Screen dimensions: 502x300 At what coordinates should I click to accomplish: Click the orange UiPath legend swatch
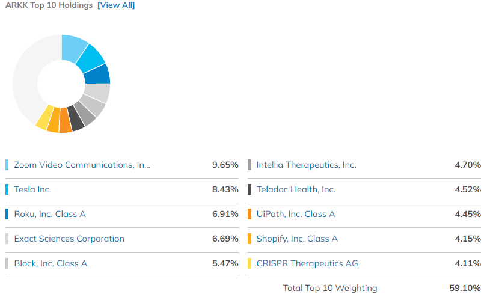tap(249, 214)
